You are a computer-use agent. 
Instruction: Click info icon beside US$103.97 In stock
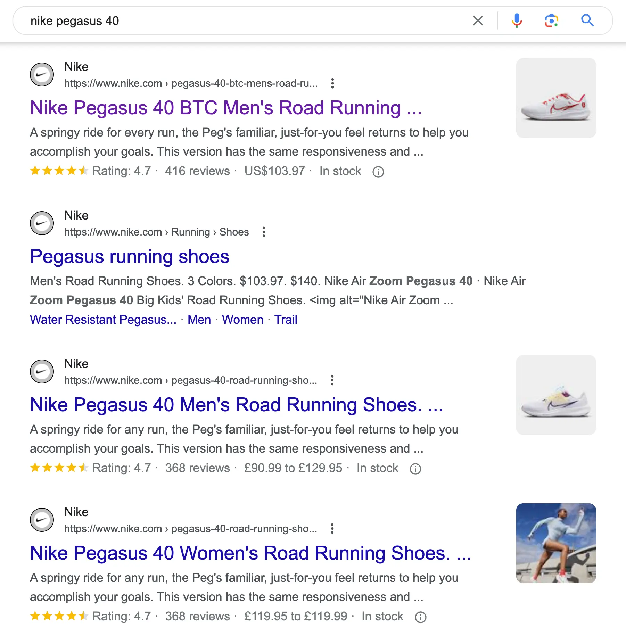(378, 172)
